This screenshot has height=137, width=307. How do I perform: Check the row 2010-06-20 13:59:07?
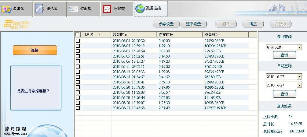coord(78,103)
